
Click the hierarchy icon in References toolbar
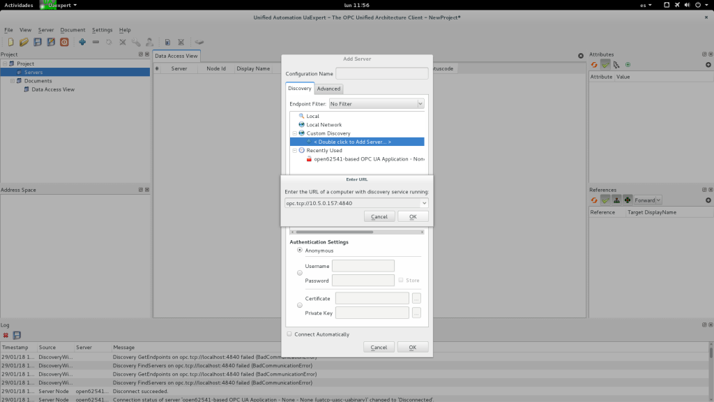tap(616, 200)
